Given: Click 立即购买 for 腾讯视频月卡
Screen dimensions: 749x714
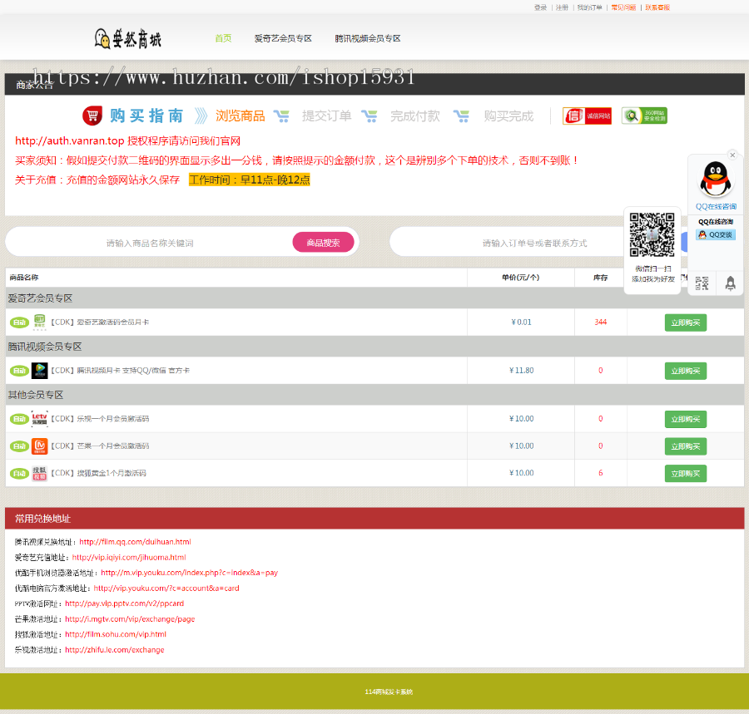Looking at the screenshot, I should (x=686, y=371).
